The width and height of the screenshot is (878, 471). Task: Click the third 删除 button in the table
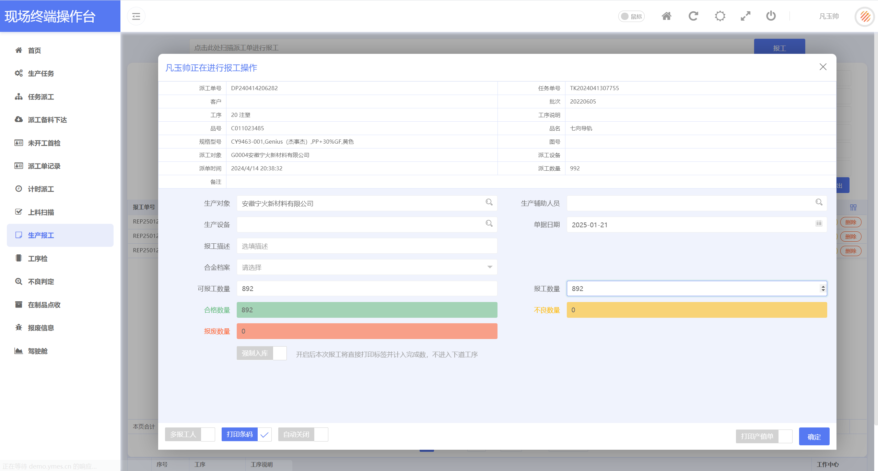[851, 251]
